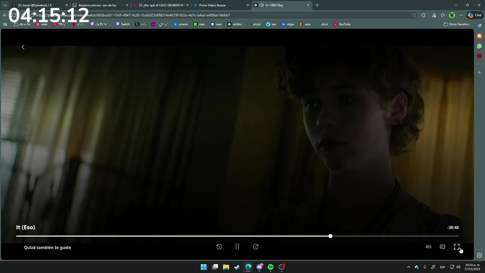Mute the player volume speaker icon

tap(428, 246)
